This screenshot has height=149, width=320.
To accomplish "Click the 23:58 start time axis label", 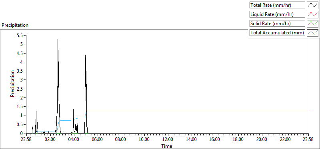I will pyautogui.click(x=27, y=140).
